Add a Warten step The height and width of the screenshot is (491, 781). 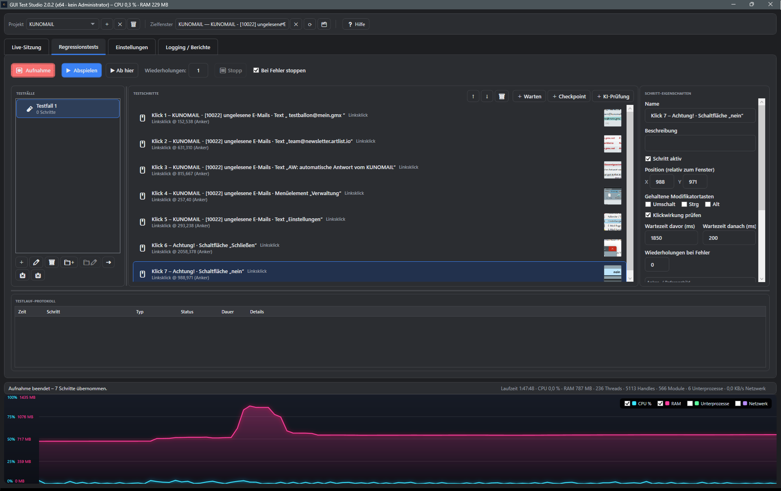point(530,96)
